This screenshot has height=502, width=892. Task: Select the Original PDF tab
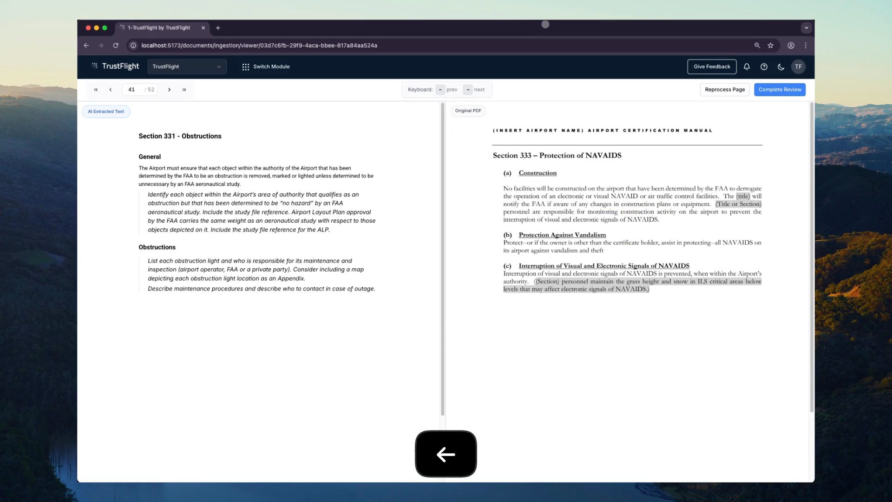(x=468, y=111)
